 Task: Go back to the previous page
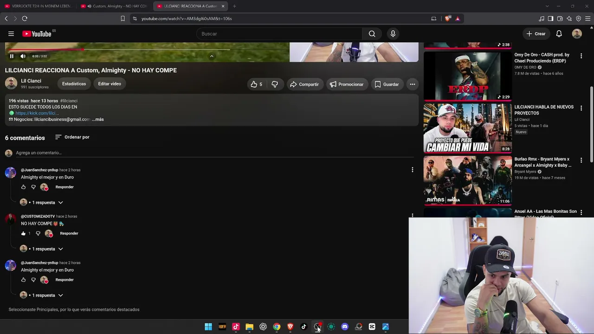click(6, 19)
